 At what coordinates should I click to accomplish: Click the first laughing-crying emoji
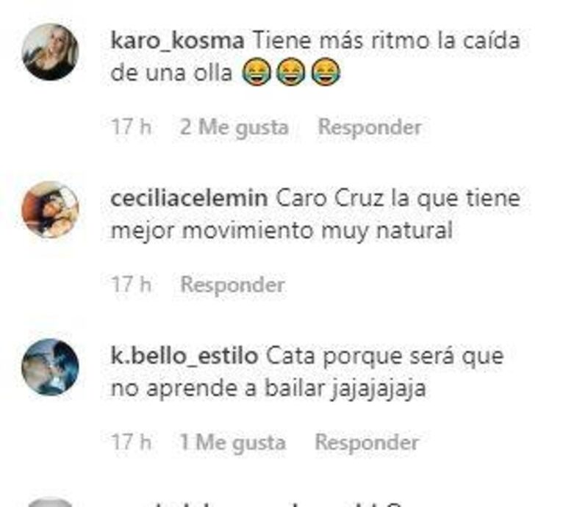257,72
